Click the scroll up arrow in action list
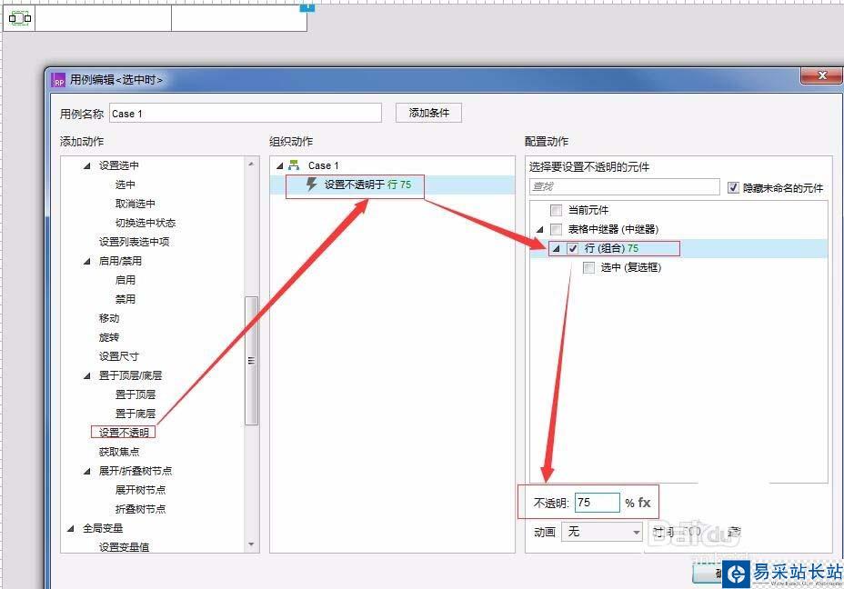This screenshot has width=844, height=589. tap(251, 164)
